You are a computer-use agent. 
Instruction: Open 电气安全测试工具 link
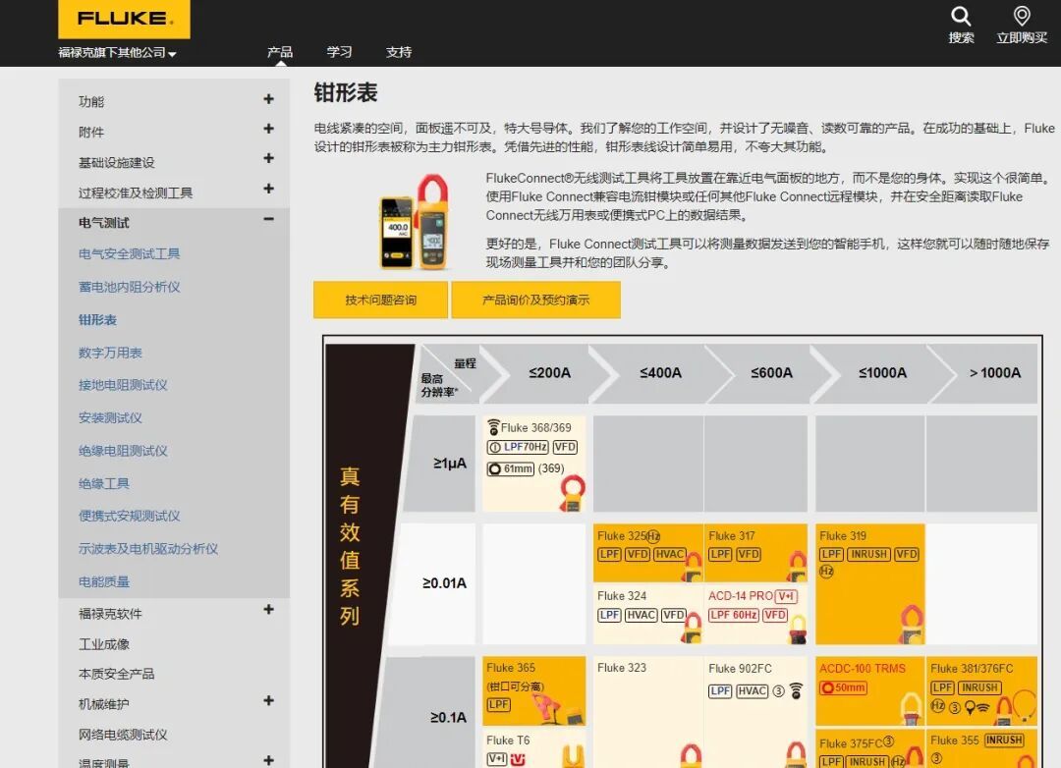130,253
